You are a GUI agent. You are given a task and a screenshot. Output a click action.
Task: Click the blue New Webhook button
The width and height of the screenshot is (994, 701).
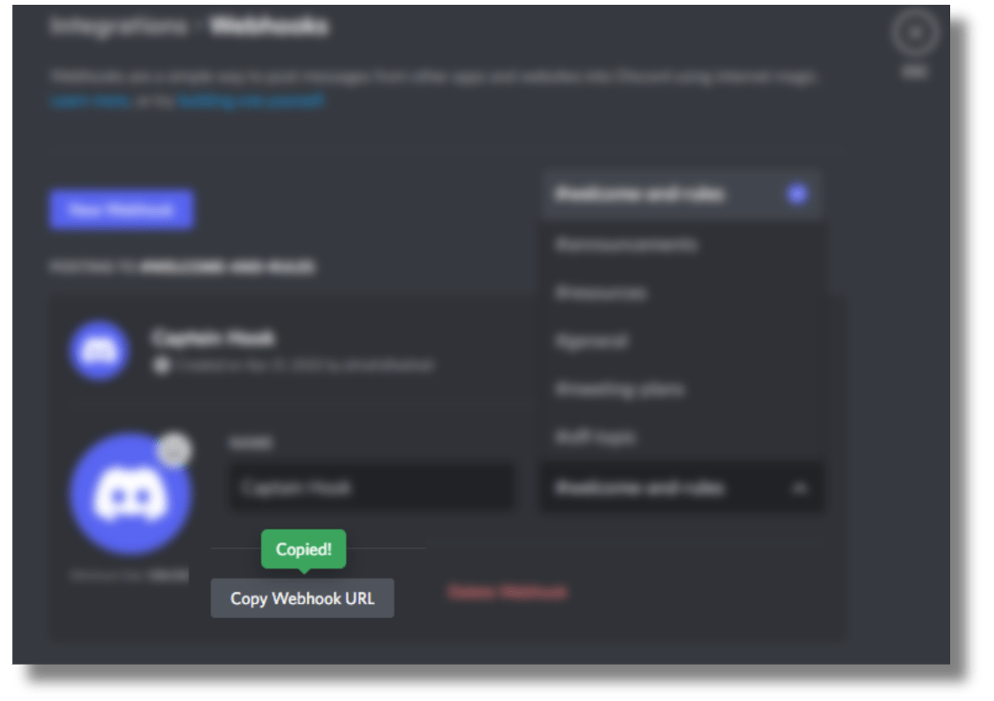pos(121,210)
